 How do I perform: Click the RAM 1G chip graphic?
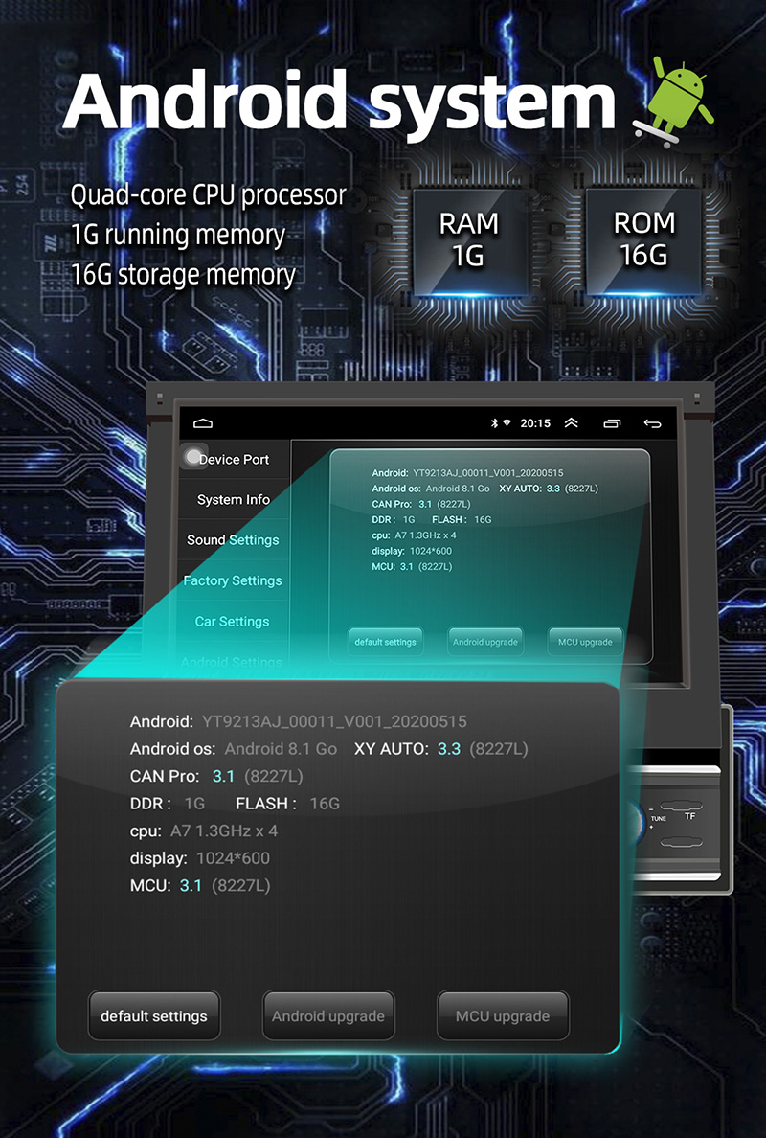tap(468, 239)
